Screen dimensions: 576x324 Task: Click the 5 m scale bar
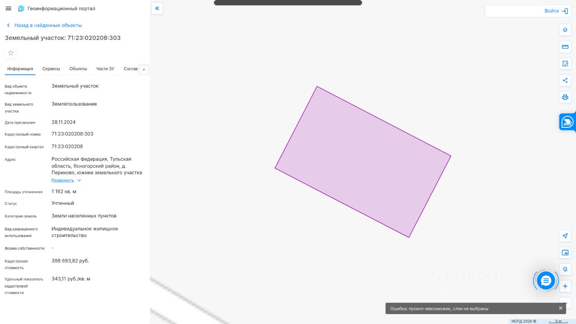(x=558, y=321)
